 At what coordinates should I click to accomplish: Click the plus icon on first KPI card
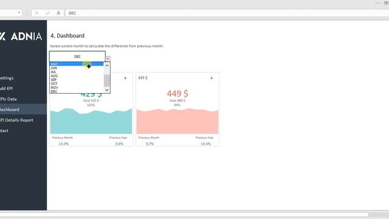coord(125,78)
